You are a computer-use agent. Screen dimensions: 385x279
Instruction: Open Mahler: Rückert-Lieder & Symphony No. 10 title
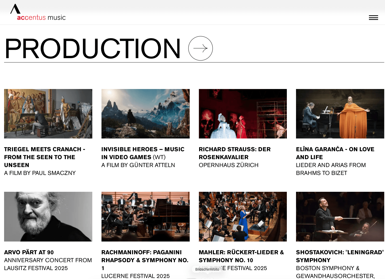point(241,256)
